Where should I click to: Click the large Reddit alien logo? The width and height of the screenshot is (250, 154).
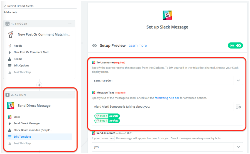tap(11, 34)
